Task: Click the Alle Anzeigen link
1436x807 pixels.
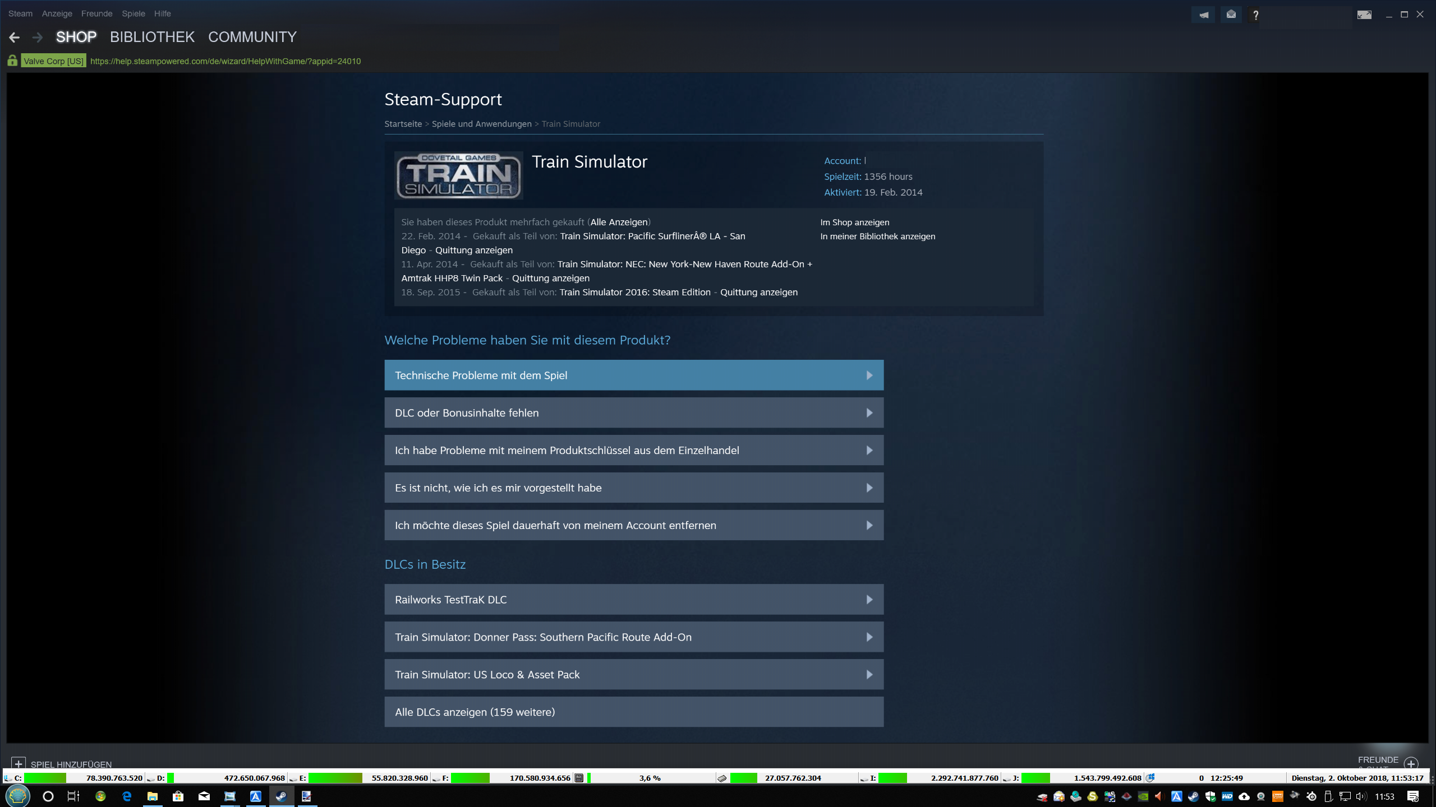Action: coord(619,222)
